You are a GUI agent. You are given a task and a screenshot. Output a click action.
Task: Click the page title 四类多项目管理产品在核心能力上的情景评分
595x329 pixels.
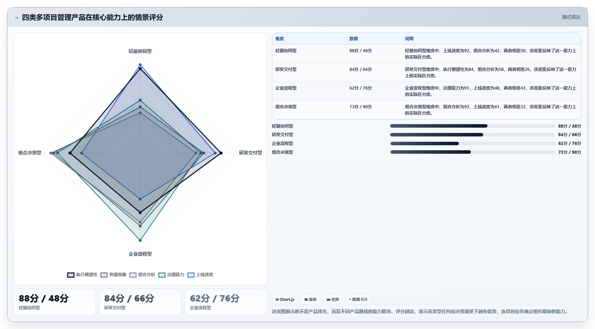coord(92,17)
